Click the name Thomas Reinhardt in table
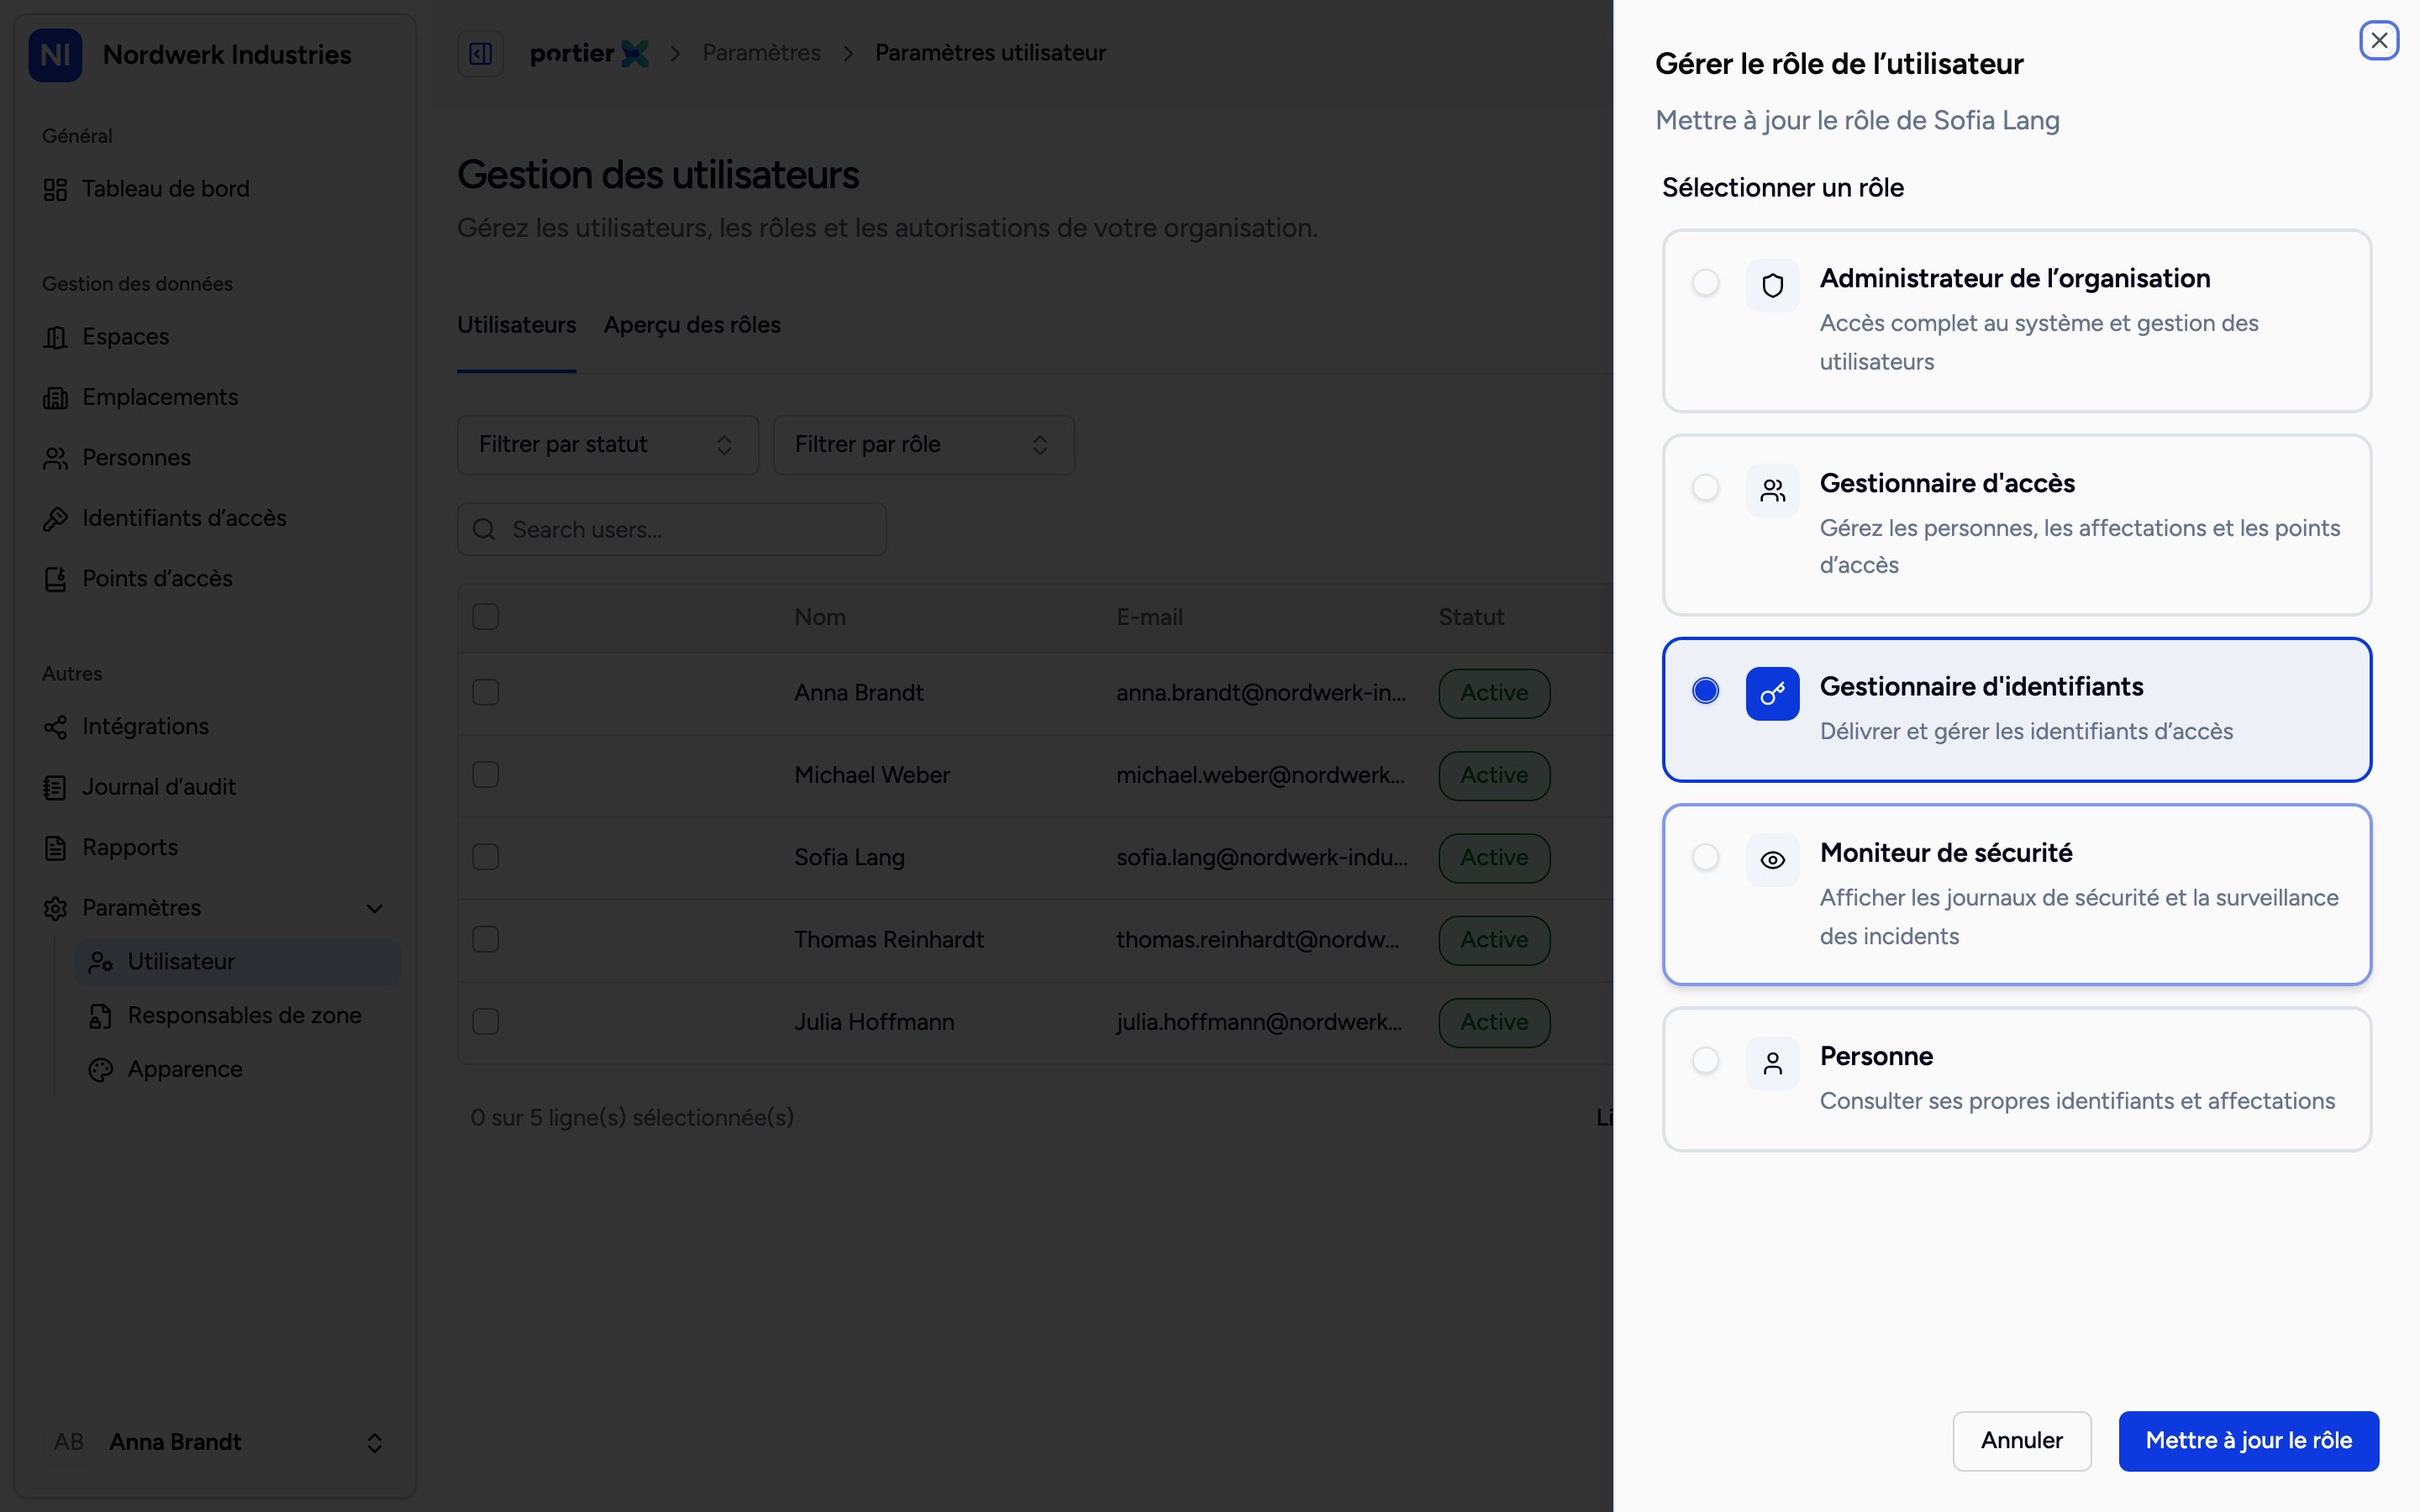The height and width of the screenshot is (1512, 2420). 889,940
